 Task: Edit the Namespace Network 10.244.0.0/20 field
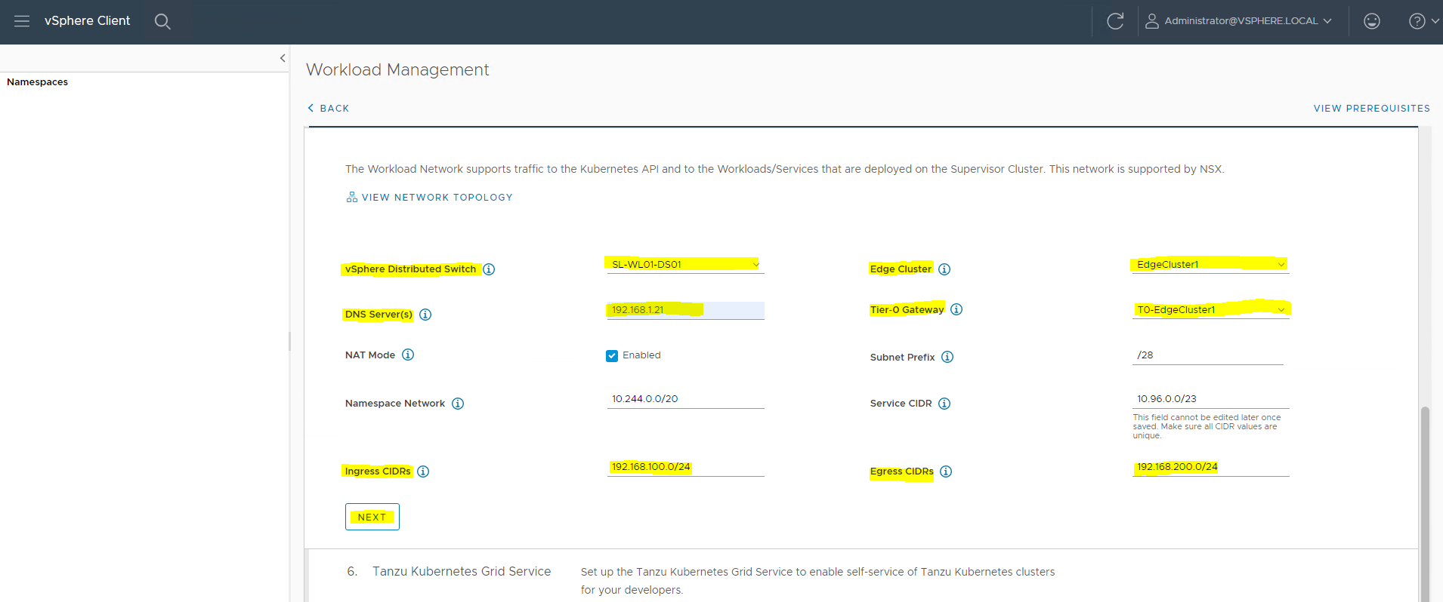[x=685, y=399]
